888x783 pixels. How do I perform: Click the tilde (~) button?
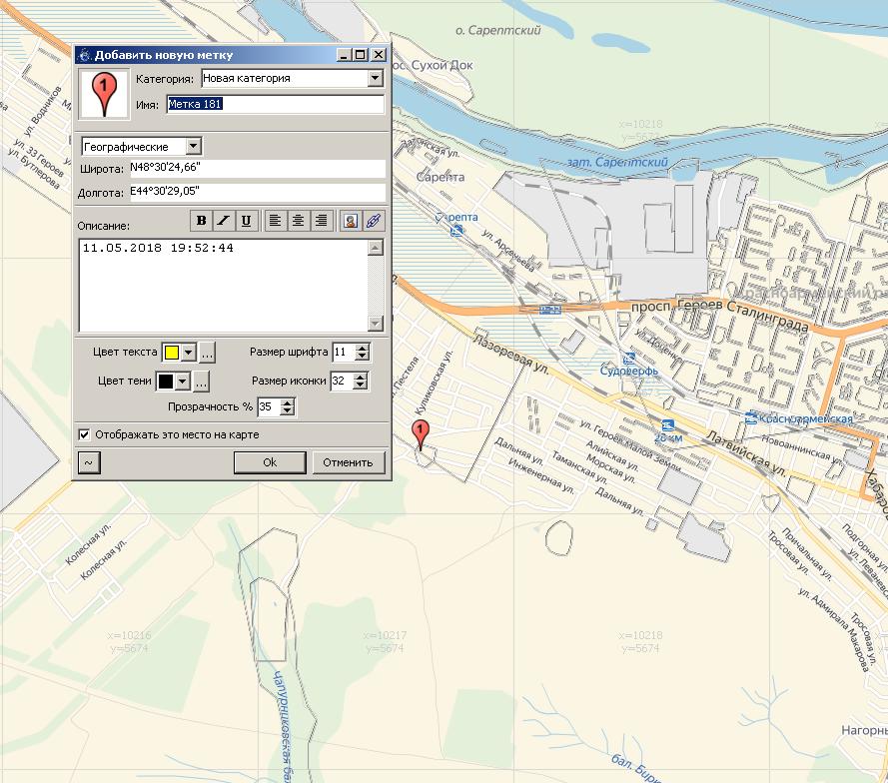(x=89, y=462)
